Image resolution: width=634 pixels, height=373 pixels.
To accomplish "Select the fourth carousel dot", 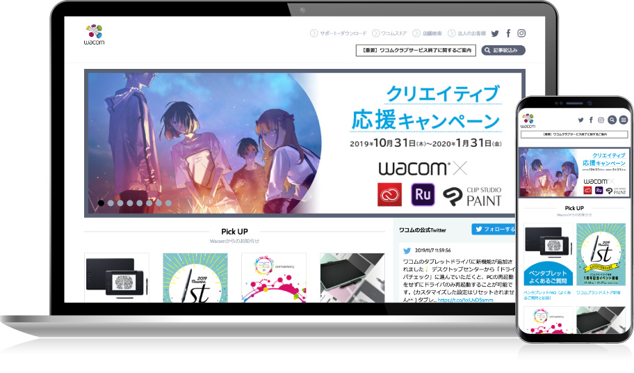I will (130, 203).
